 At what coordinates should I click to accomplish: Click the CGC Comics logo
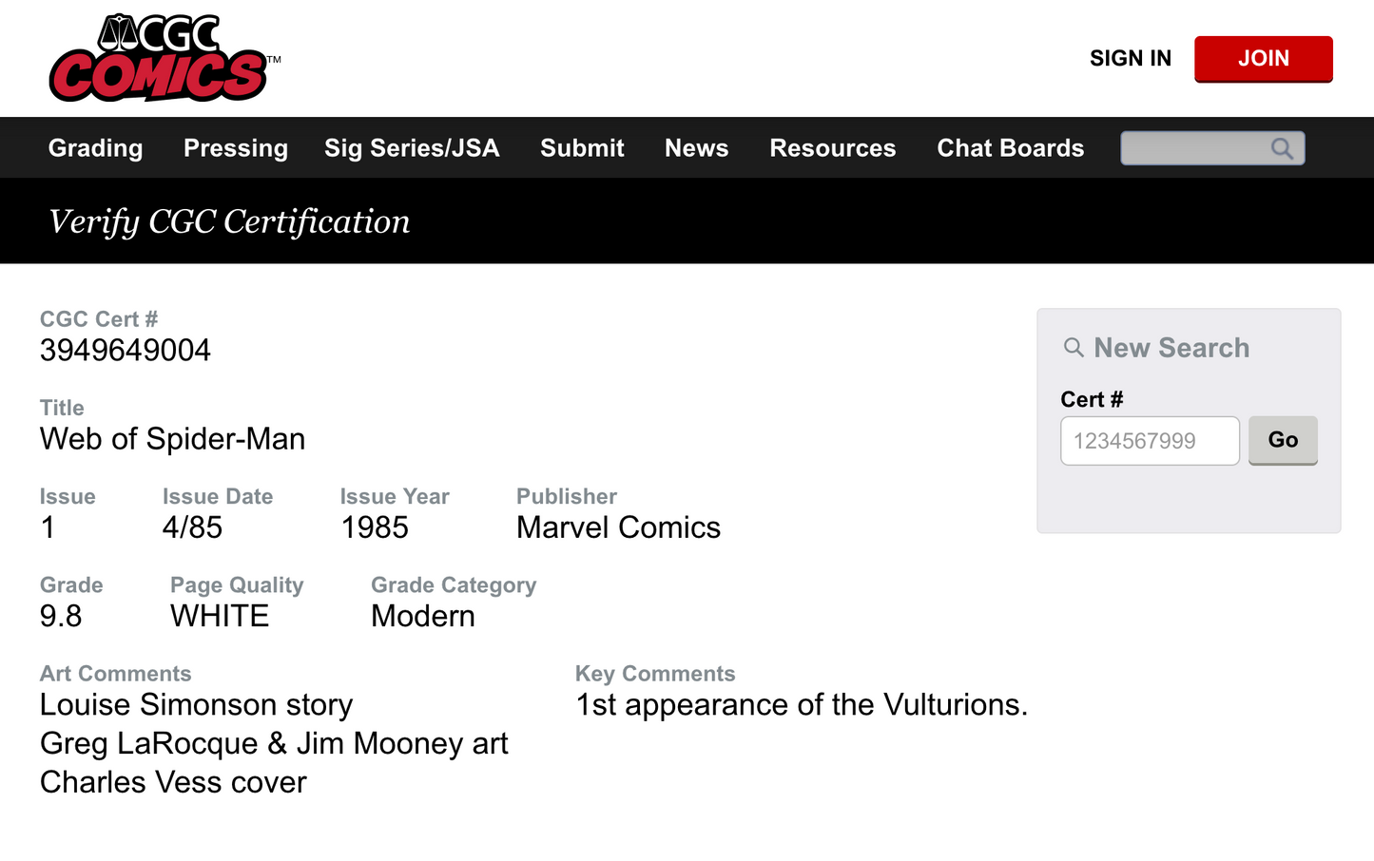coord(160,58)
